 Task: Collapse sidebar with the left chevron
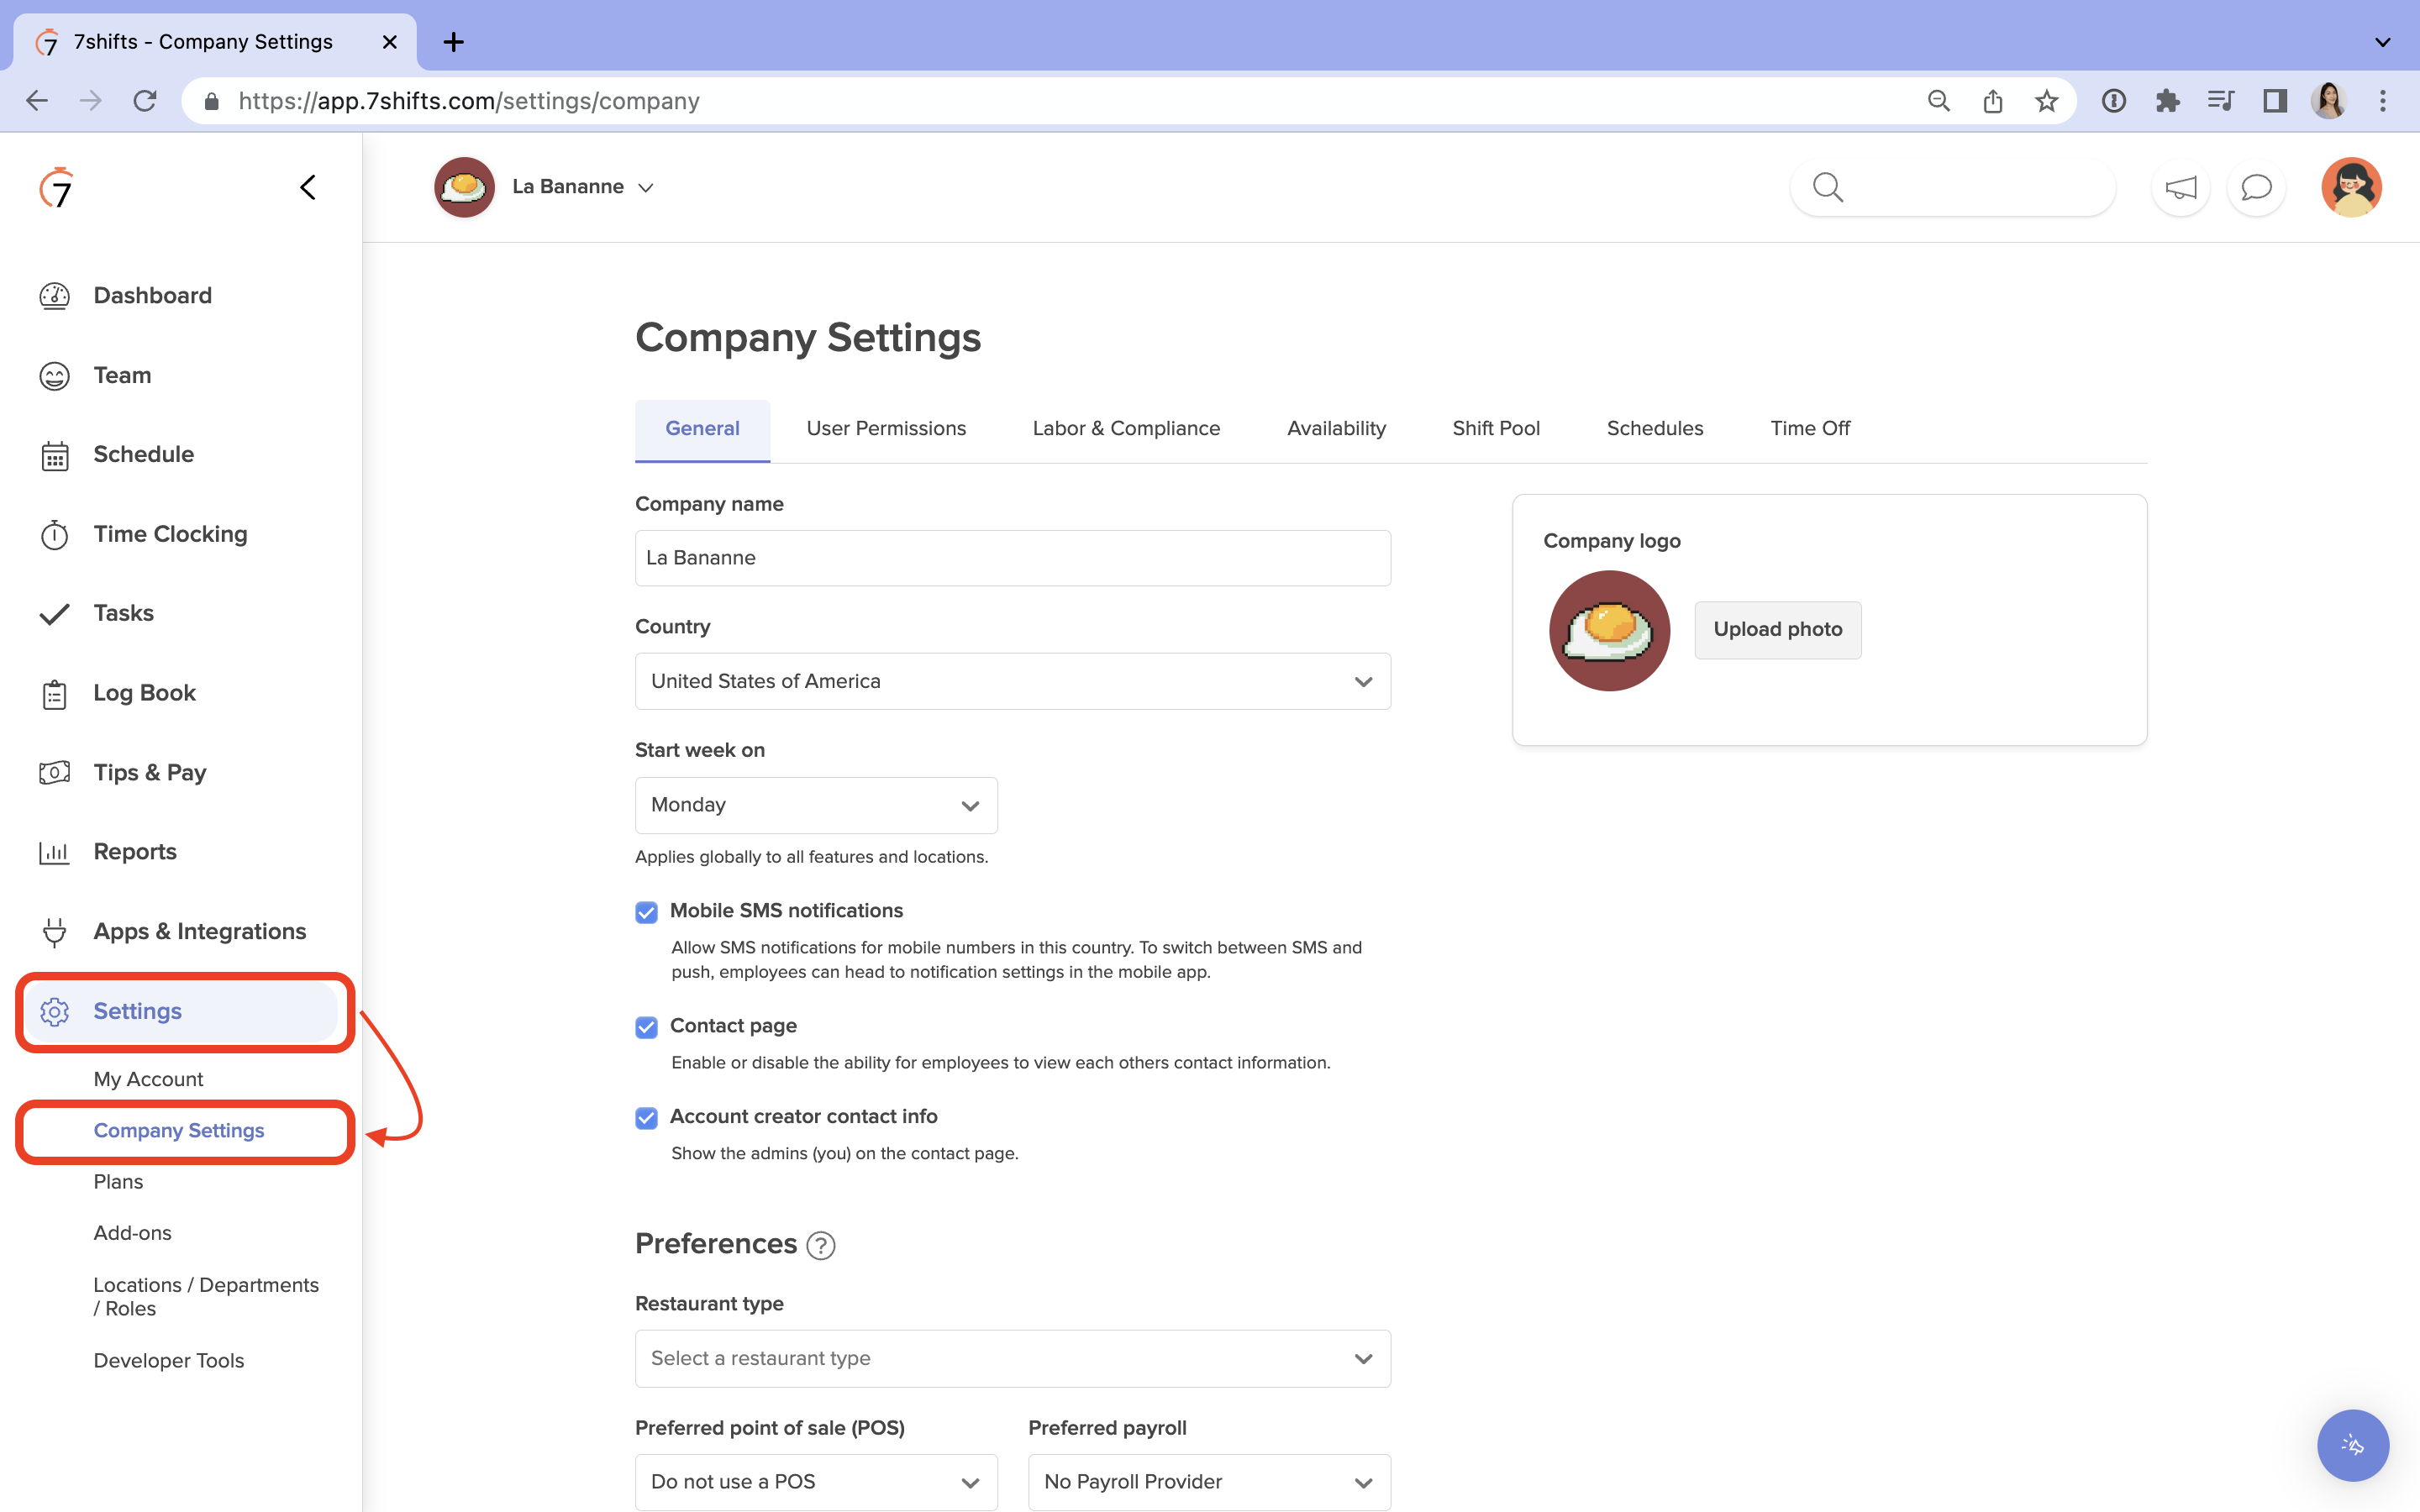tap(308, 188)
